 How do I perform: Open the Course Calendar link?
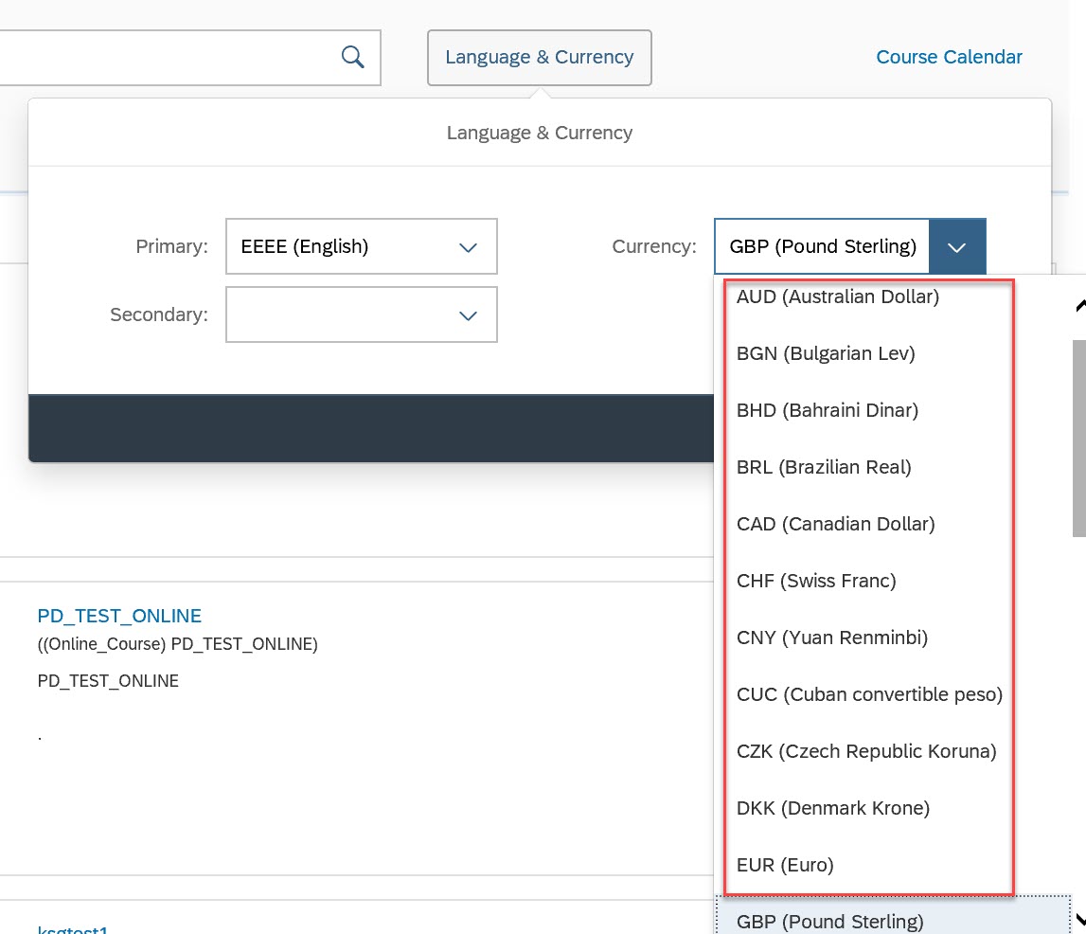point(948,57)
